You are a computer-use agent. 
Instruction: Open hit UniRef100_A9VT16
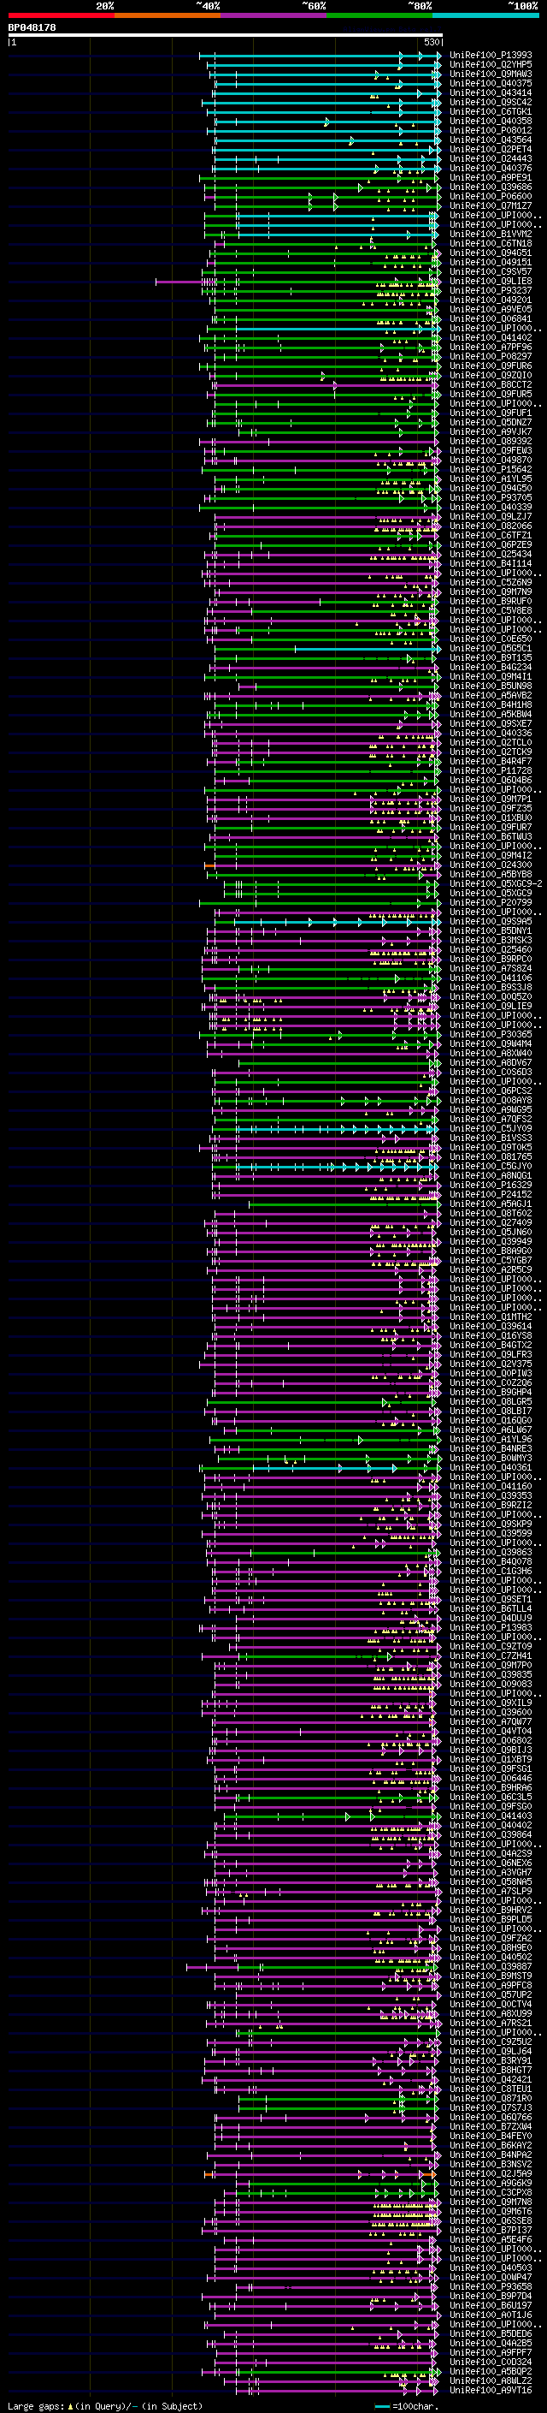click(x=490, y=2391)
